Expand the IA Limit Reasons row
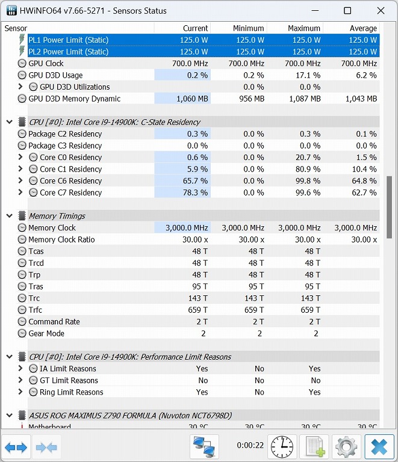The image size is (398, 462). coord(21,369)
